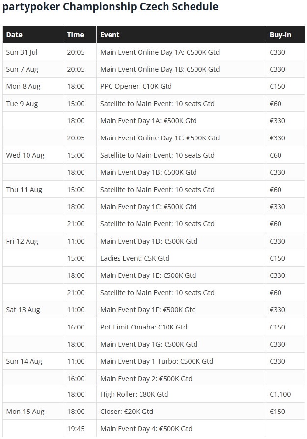Select Main Event Day 1 Turbo event
The width and height of the screenshot is (307, 439).
click(157, 361)
